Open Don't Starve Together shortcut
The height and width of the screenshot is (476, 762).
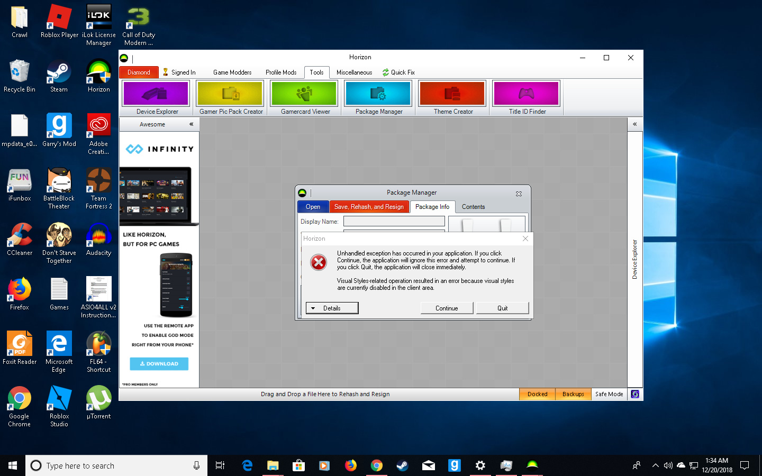pyautogui.click(x=59, y=243)
